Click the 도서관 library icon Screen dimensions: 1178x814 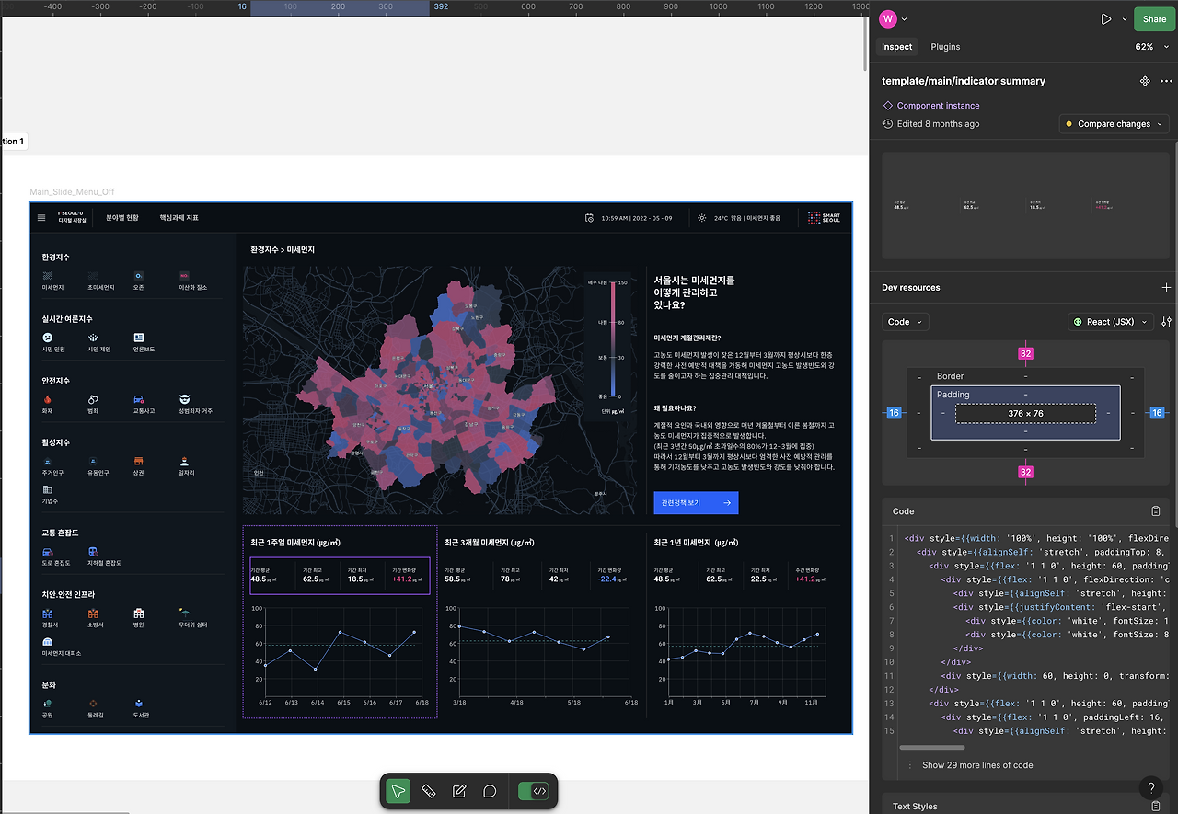pyautogui.click(x=138, y=704)
